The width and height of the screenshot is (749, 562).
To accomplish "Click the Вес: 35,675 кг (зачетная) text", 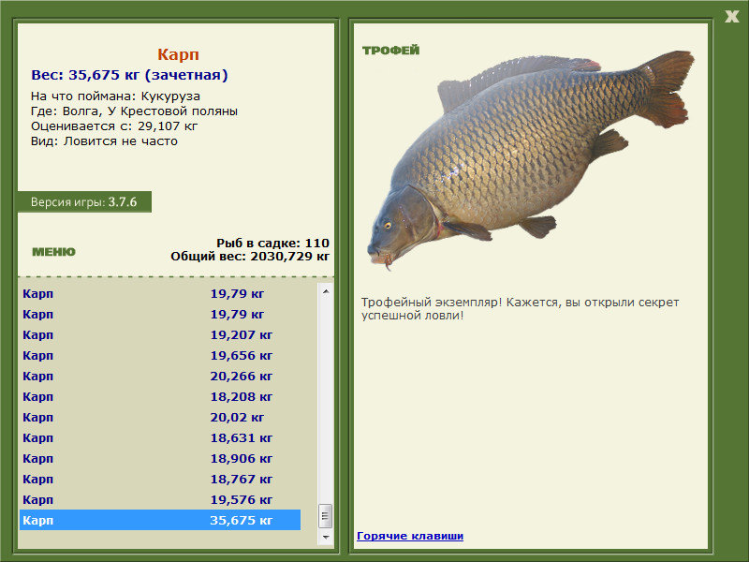I will pos(129,75).
